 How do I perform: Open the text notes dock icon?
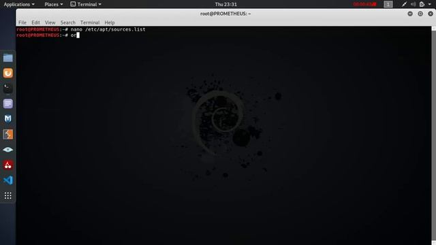coord(7,103)
